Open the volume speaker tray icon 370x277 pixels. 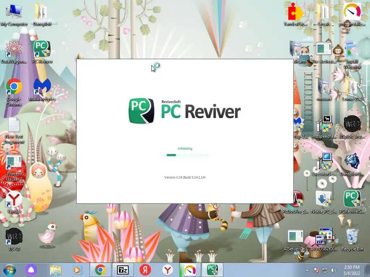click(x=334, y=270)
